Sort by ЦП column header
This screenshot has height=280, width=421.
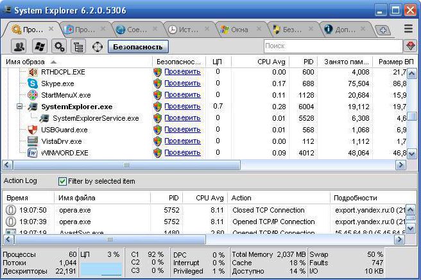(218, 62)
